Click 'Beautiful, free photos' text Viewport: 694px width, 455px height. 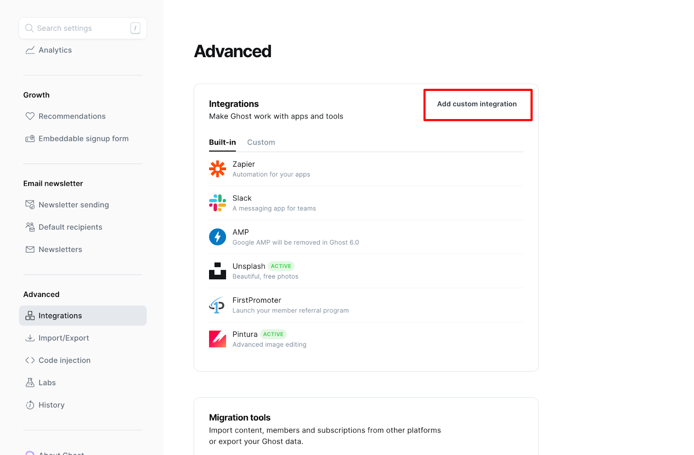point(265,277)
